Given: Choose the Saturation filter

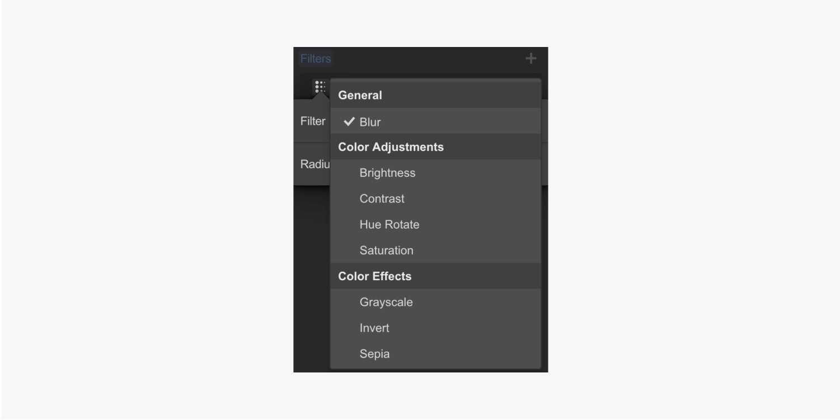Looking at the screenshot, I should (435, 250).
